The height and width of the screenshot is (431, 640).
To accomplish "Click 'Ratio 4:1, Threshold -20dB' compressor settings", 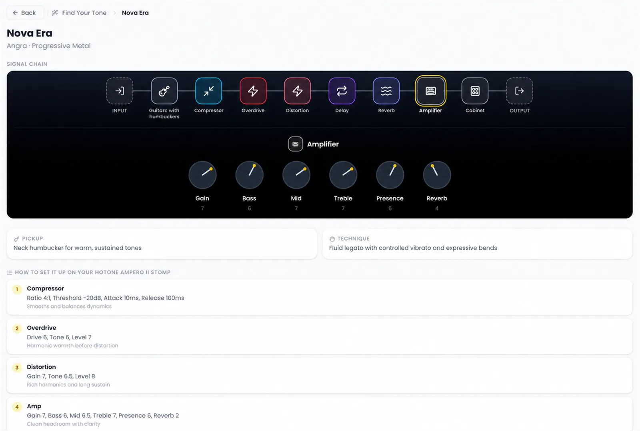I will 106,298.
